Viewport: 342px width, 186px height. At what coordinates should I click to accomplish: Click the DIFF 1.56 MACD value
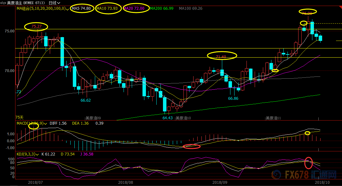pos(58,124)
